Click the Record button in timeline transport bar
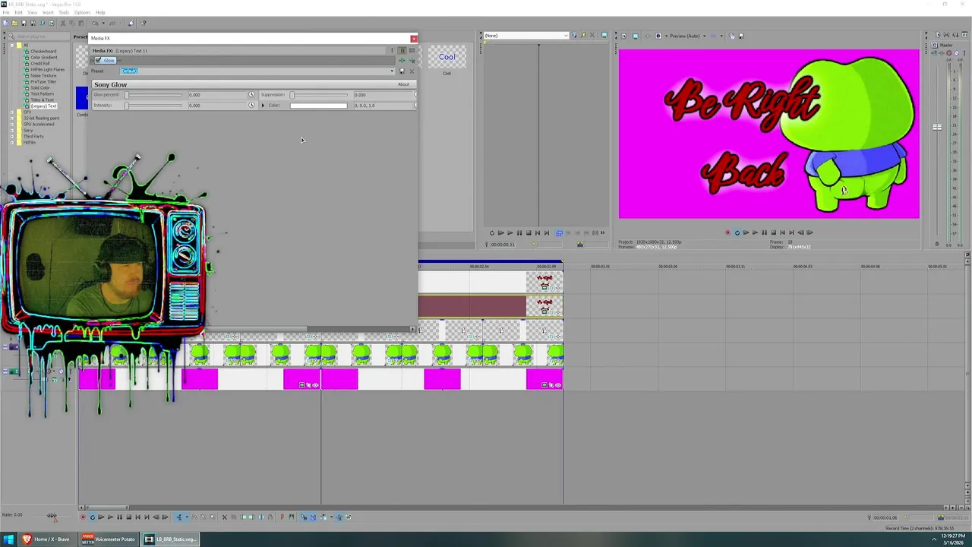972x547 pixels. (84, 517)
